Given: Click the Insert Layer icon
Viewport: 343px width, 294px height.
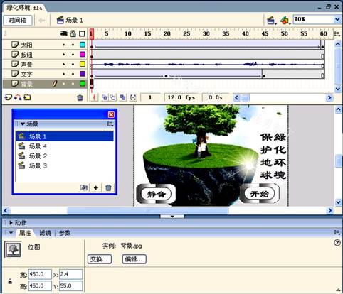Looking at the screenshot, I should tap(8, 97).
